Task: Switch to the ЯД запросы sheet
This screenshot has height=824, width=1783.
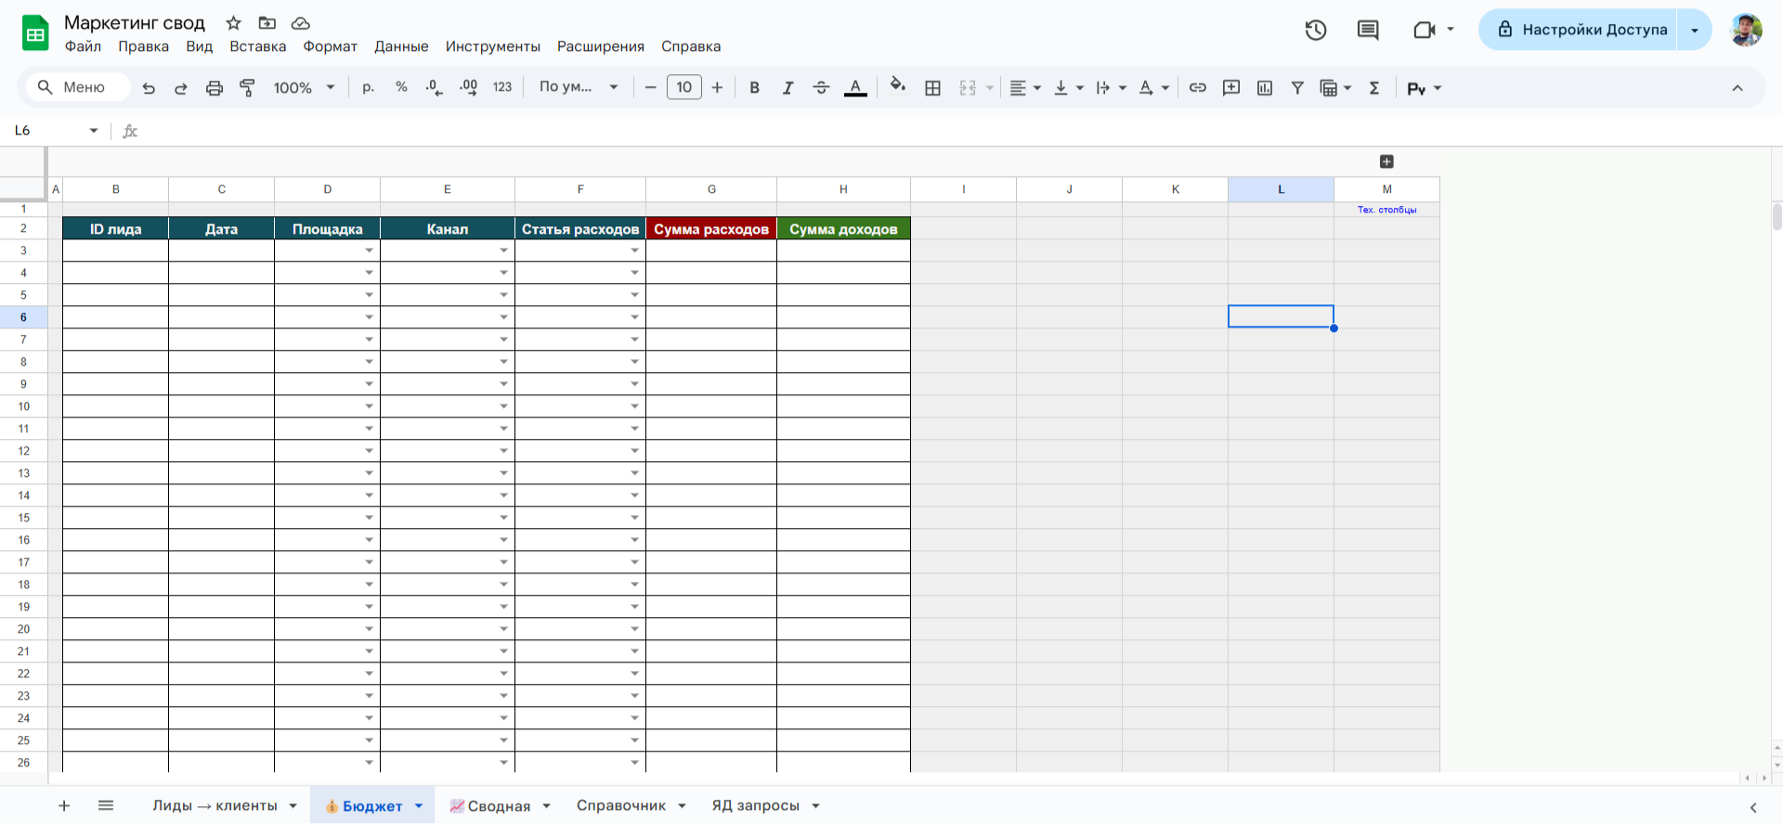Action: (x=756, y=805)
